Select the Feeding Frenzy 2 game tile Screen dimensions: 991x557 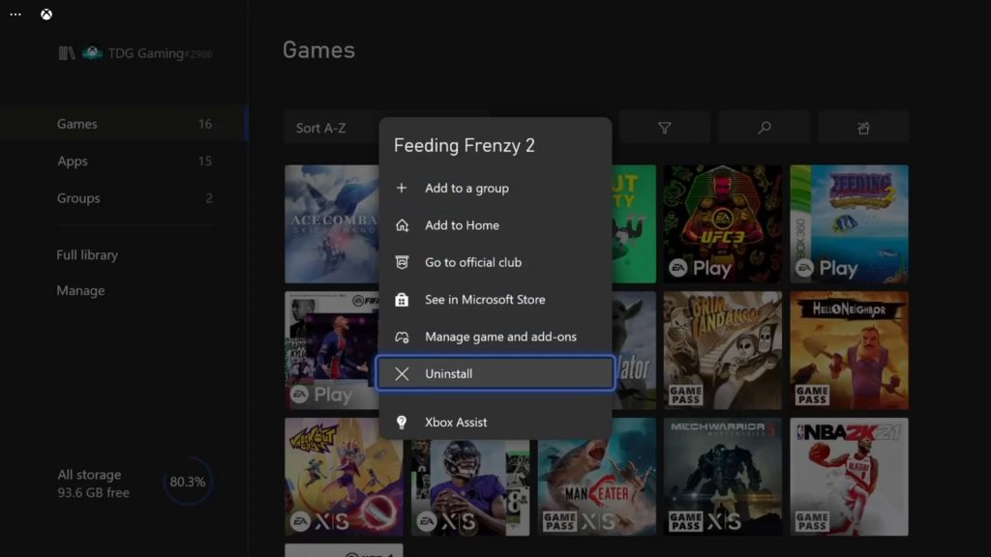849,224
